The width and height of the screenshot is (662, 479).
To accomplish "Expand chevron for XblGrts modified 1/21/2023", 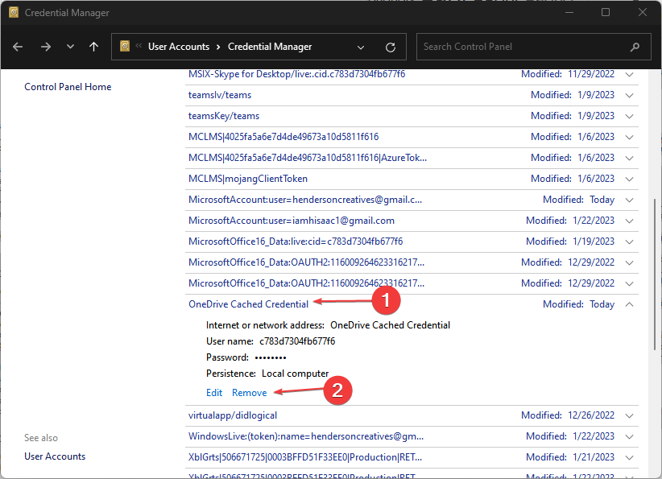I will tap(629, 457).
